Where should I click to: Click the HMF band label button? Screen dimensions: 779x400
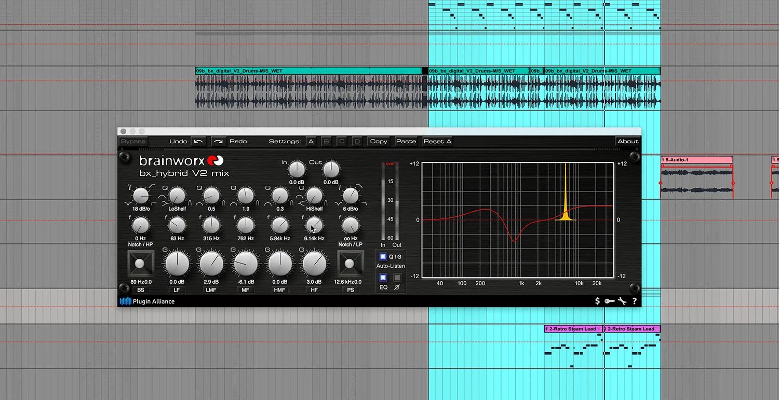279,289
